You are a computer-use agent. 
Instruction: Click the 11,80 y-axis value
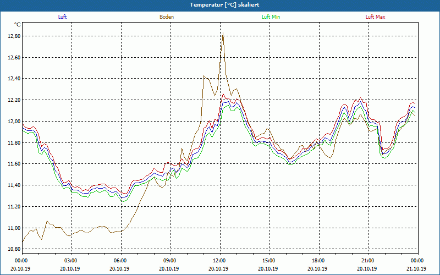(14, 143)
